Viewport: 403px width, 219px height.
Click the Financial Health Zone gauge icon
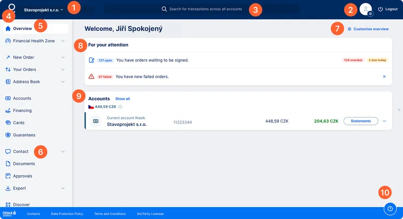coord(8,41)
